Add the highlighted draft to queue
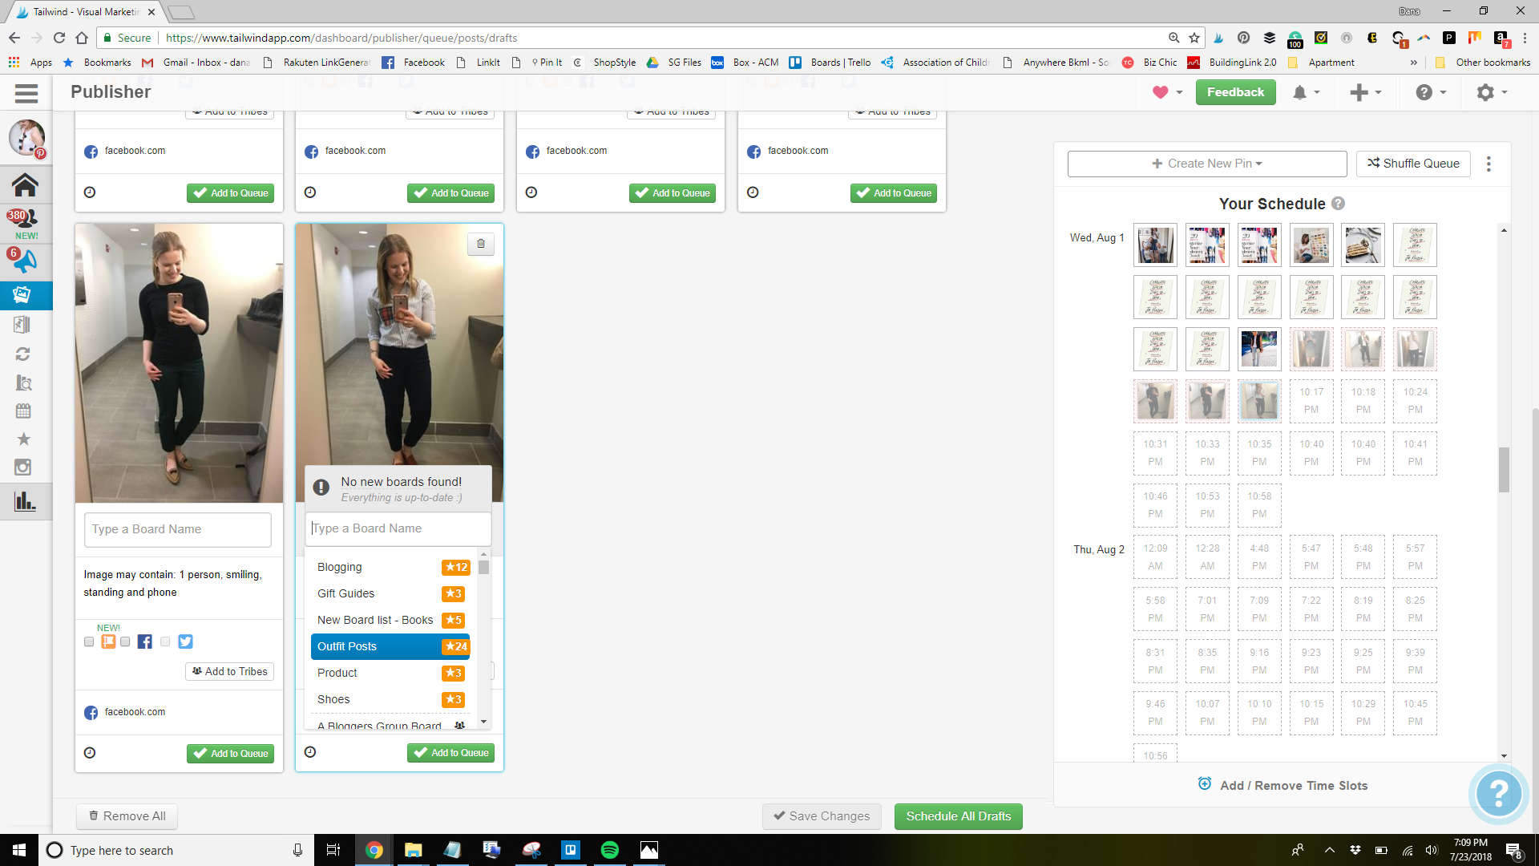 [451, 753]
